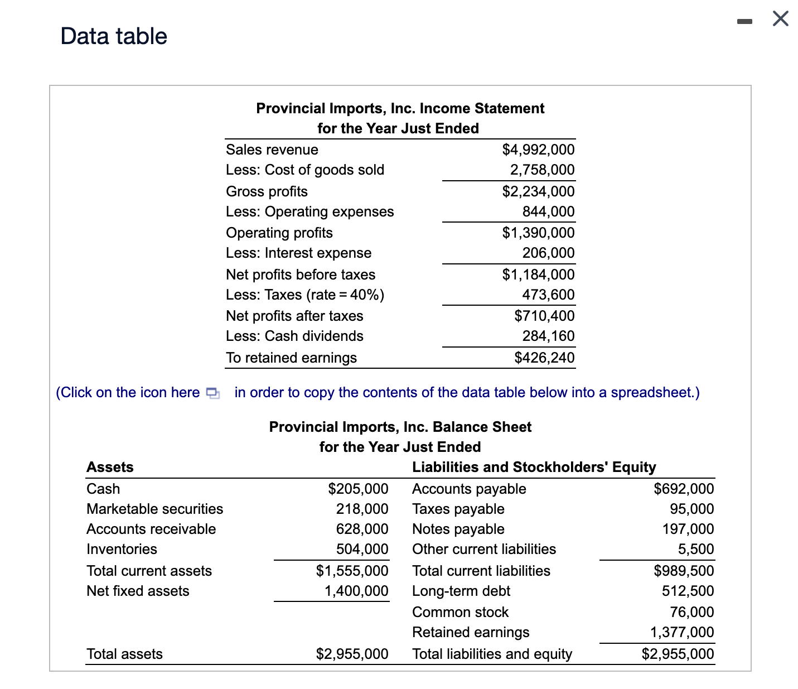Click the X button to close the dialog

(779, 18)
